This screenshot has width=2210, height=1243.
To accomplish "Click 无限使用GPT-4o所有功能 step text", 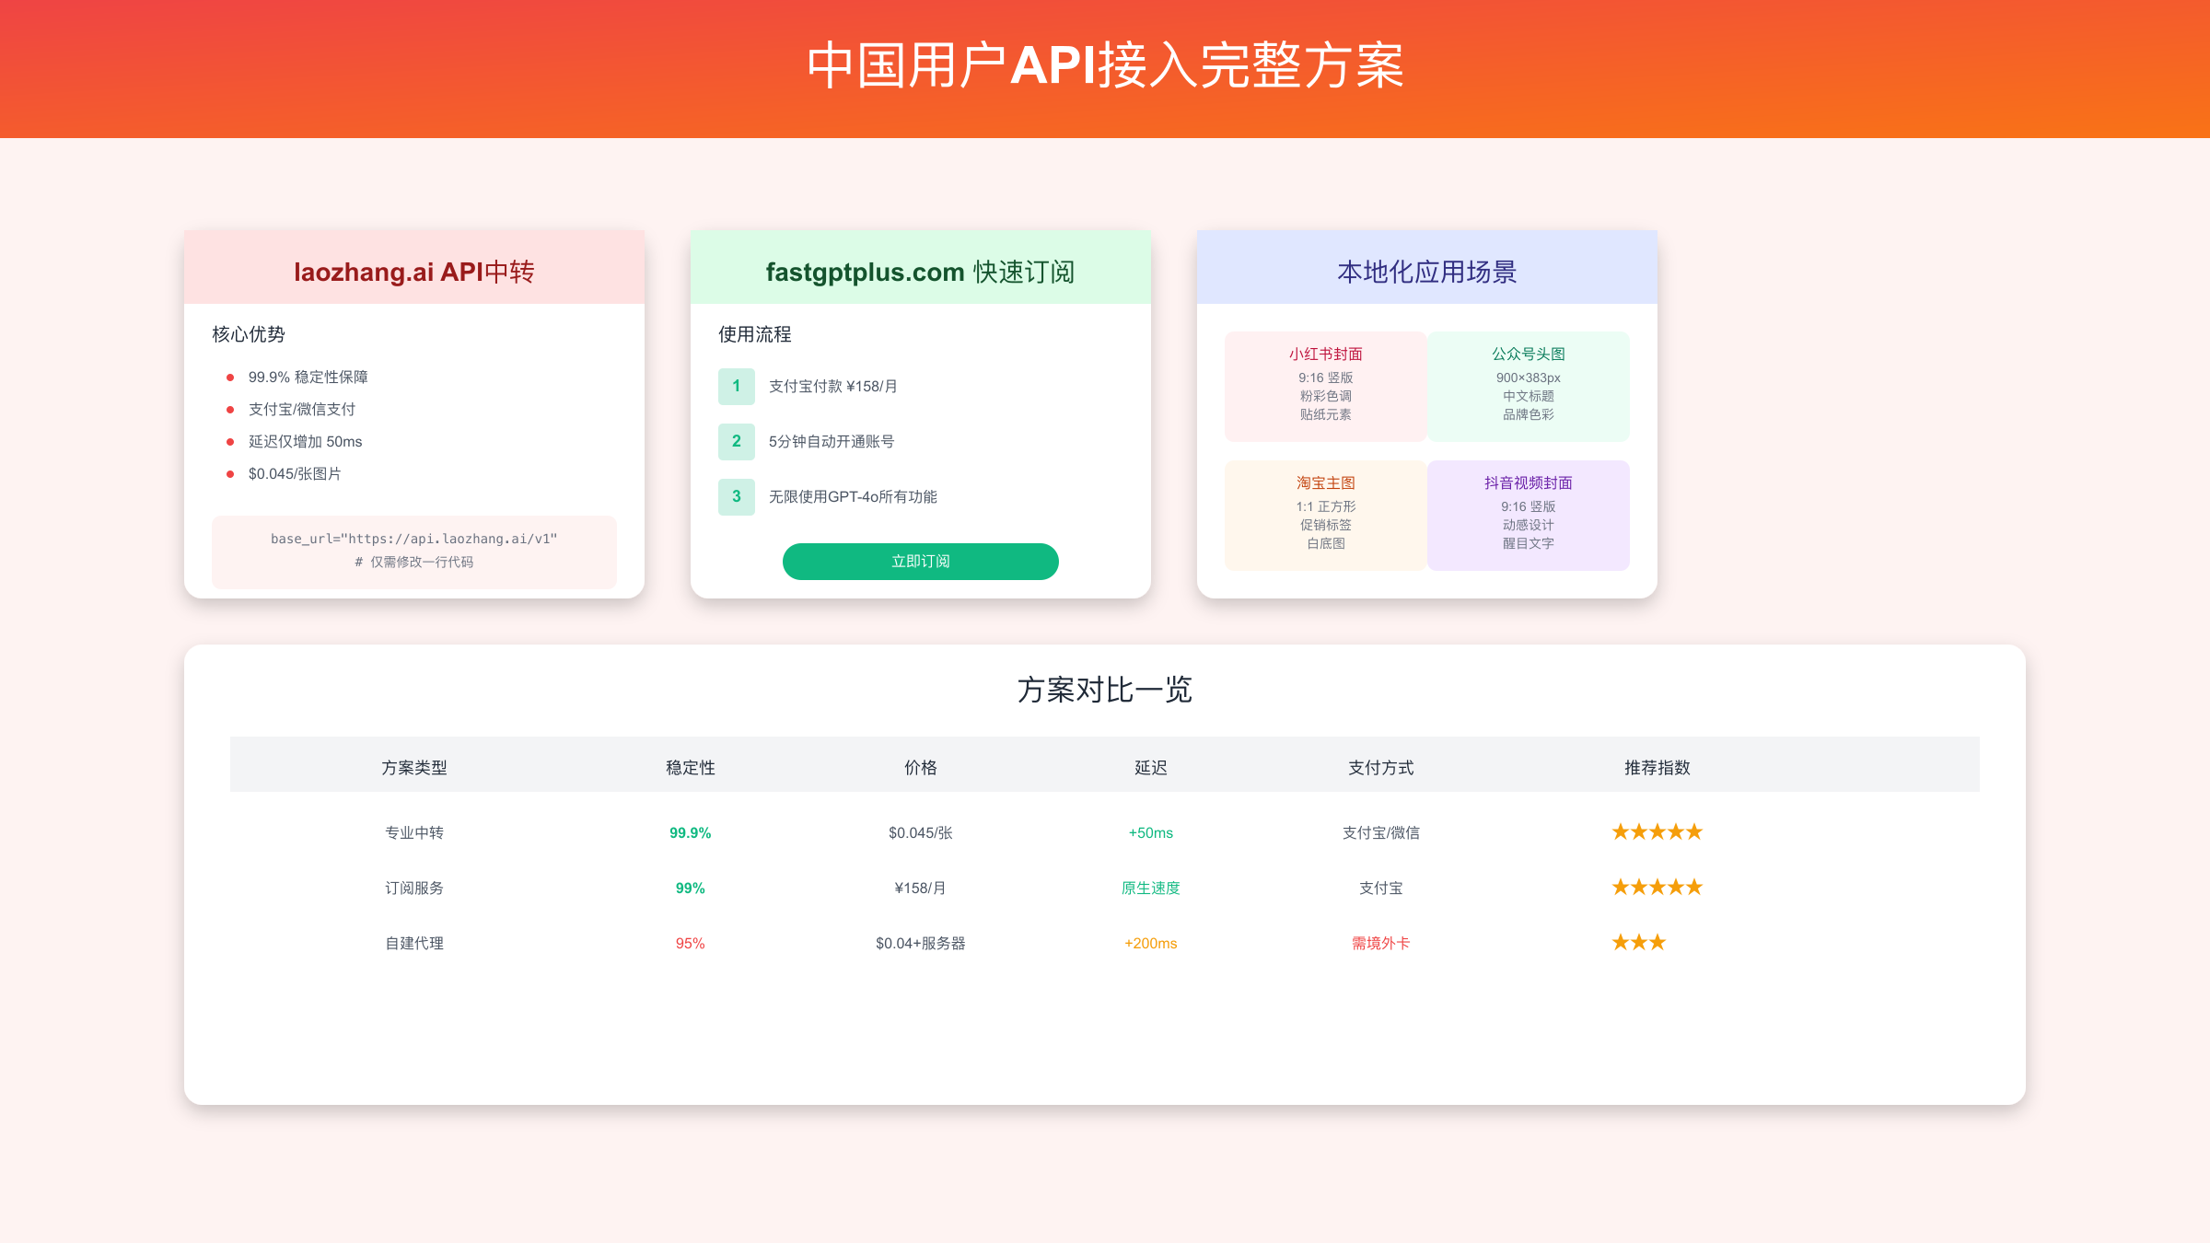I will coord(853,497).
